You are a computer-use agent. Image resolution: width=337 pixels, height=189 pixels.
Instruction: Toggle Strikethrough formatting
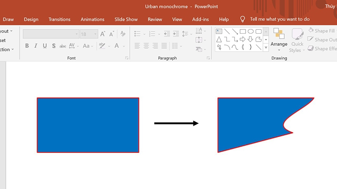click(x=62, y=46)
